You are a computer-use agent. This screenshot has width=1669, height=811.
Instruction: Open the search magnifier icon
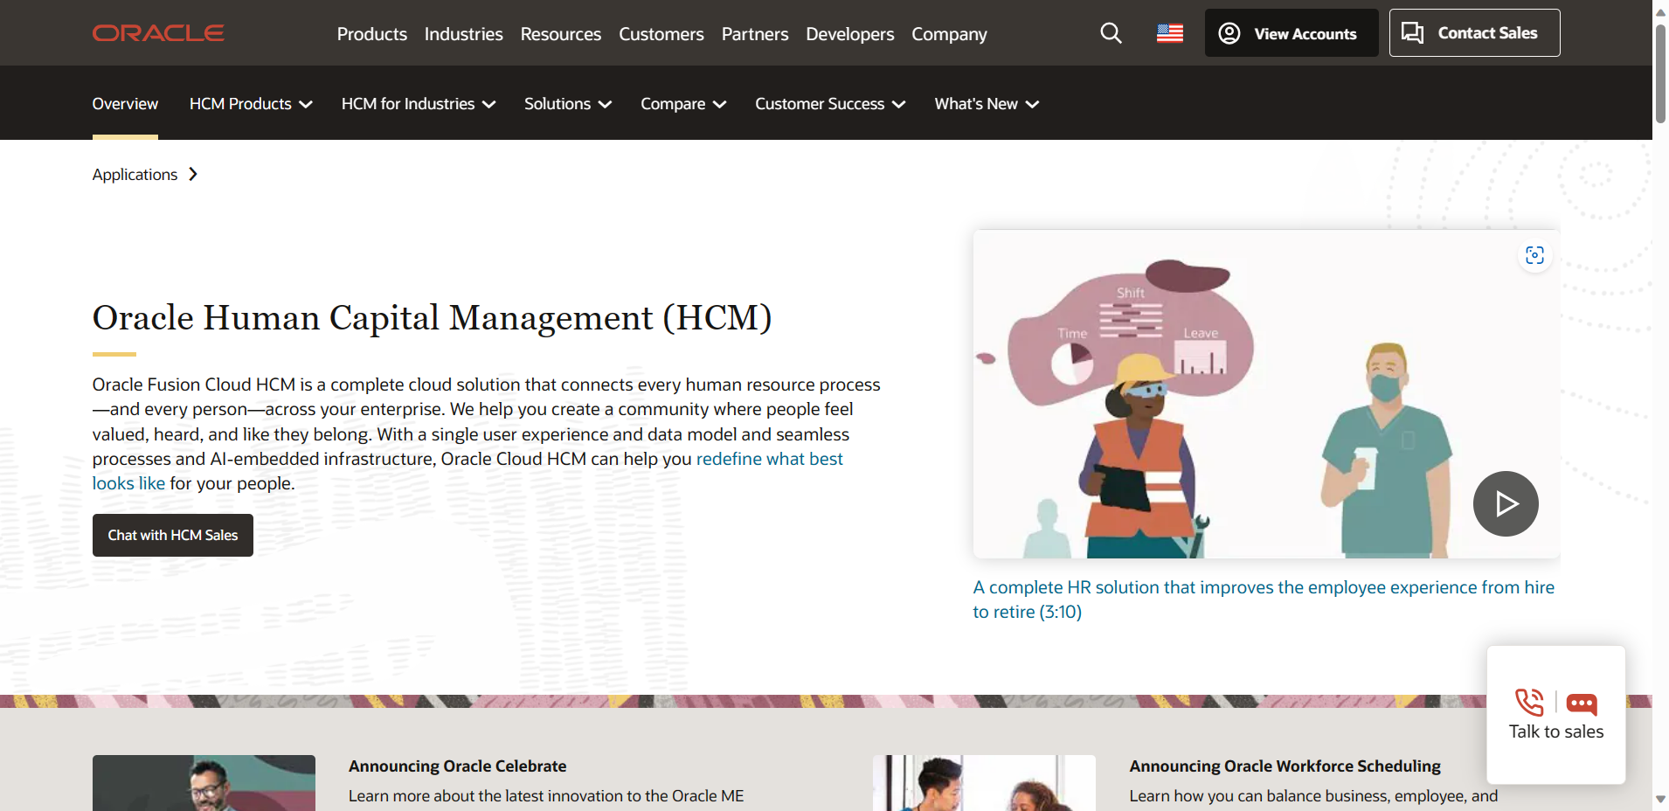point(1111,33)
